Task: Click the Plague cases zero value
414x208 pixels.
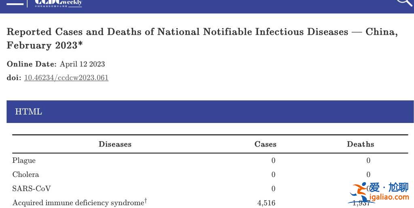Action: (x=273, y=160)
